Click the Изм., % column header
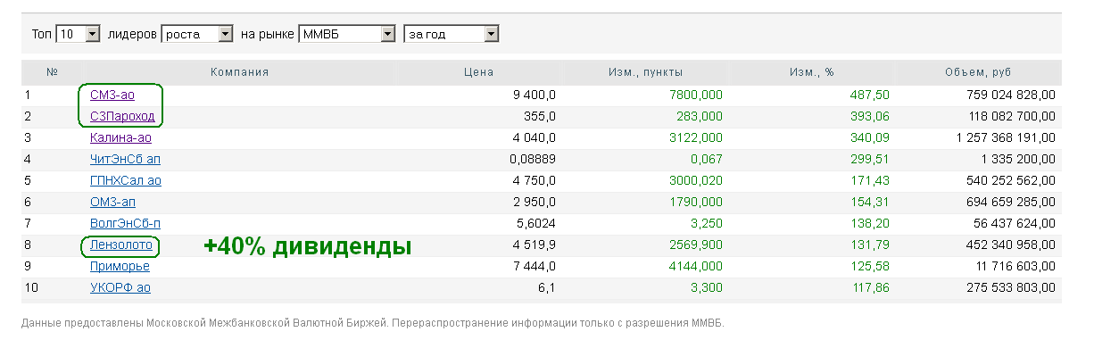 click(x=811, y=72)
